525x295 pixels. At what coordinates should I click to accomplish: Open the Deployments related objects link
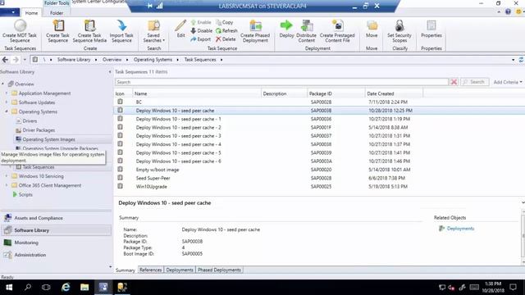(x=460, y=229)
